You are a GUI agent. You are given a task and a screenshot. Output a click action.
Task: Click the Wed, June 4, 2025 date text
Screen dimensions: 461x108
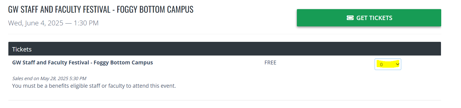(x=36, y=23)
